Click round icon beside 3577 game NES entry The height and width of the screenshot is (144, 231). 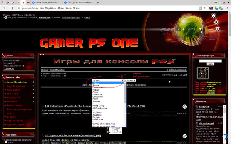[x=184, y=136]
